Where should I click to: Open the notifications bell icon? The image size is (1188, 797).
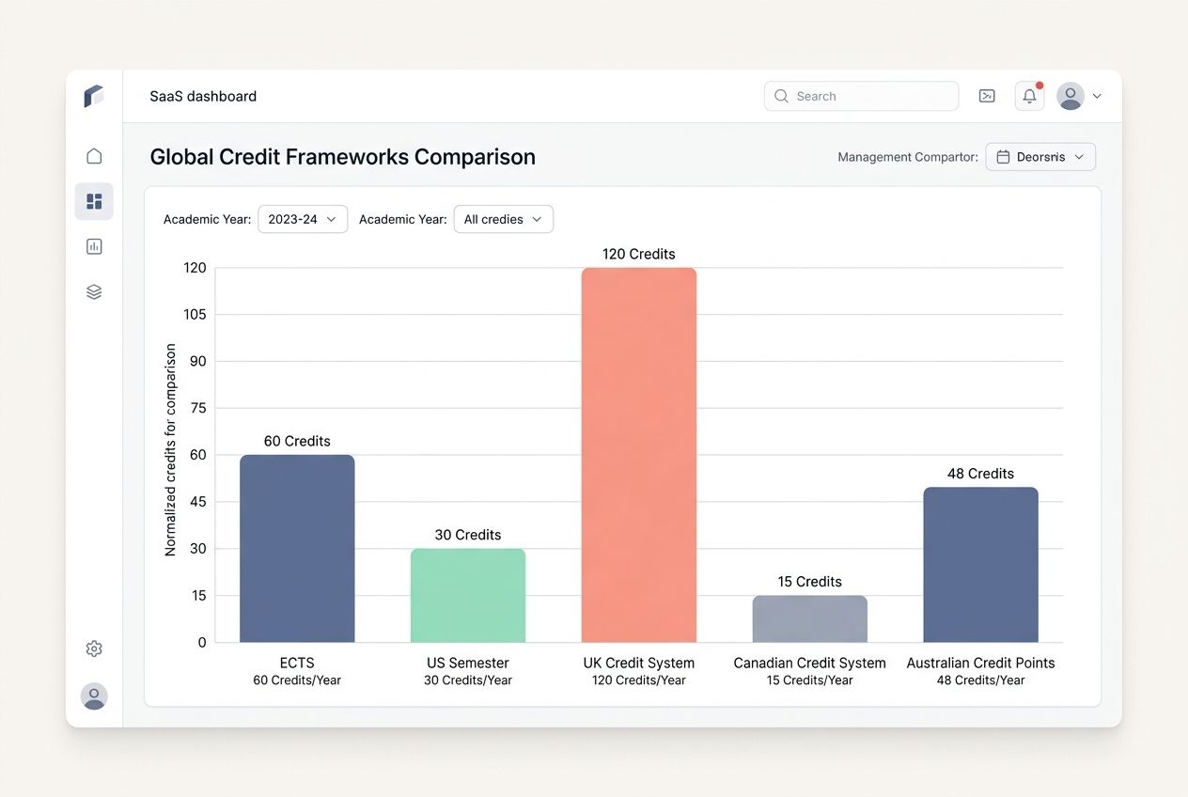point(1028,96)
